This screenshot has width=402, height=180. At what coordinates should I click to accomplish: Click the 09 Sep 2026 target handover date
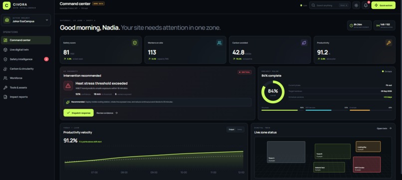tap(387, 91)
